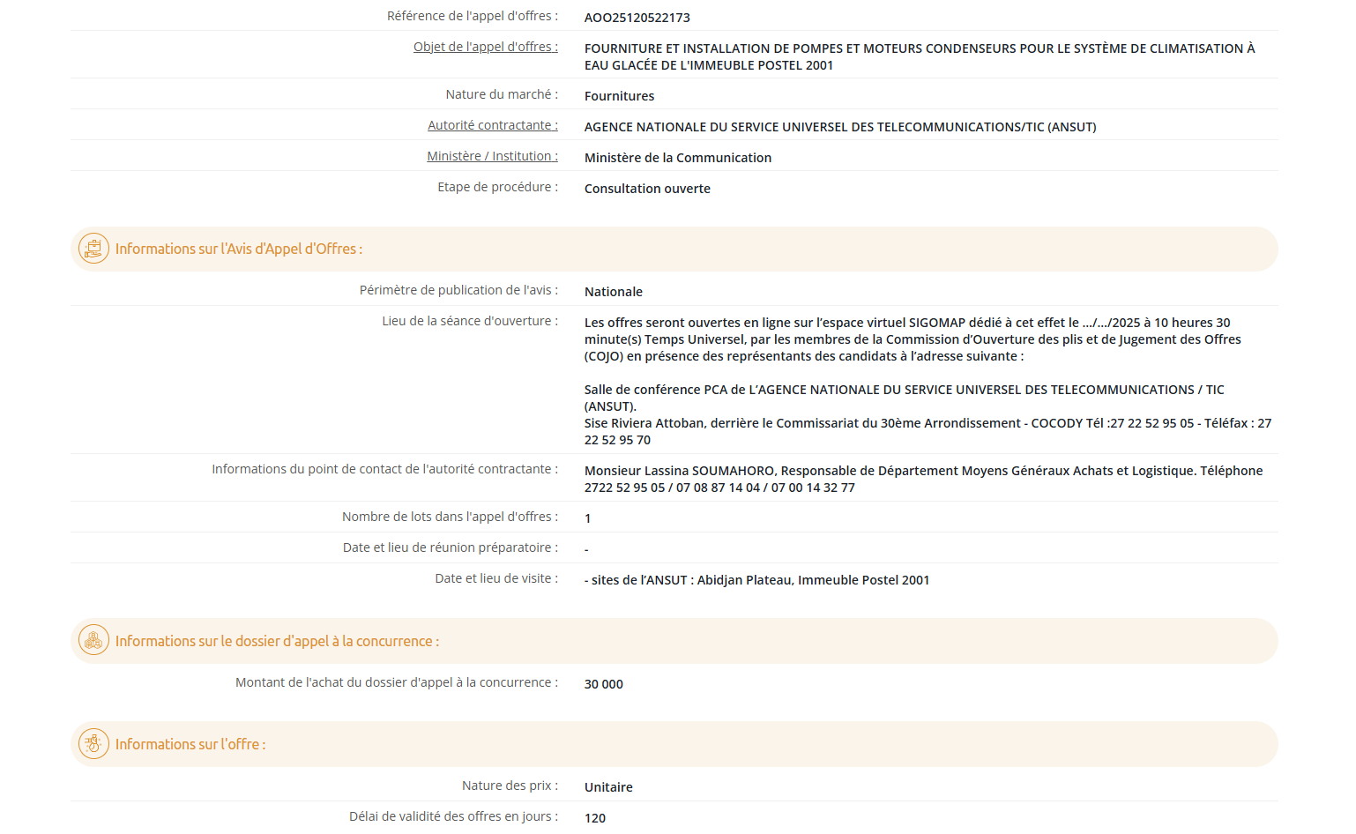This screenshot has height=834, width=1356.
Task: Follow the 'Autorité contractante' link
Action: (492, 125)
